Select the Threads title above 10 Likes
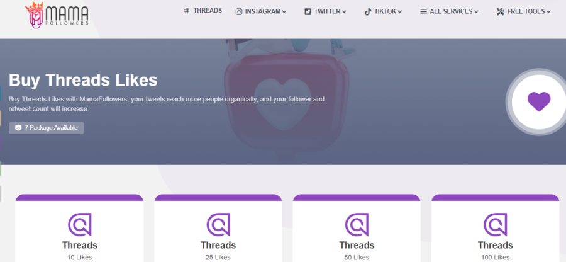Screen dimensions: 566x262 (80, 246)
